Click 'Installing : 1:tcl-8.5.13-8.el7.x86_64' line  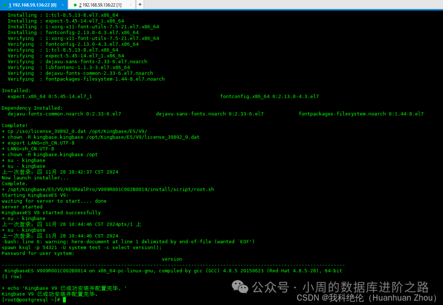click(63, 15)
